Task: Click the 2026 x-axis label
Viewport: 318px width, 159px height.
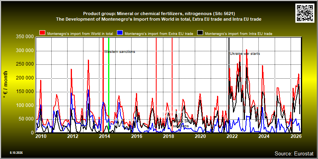Action: 296,136
